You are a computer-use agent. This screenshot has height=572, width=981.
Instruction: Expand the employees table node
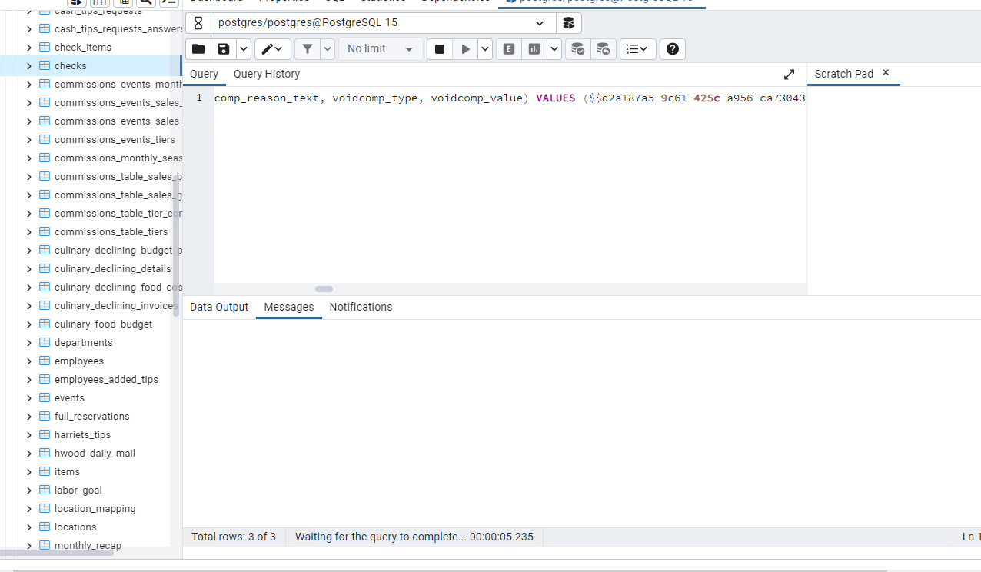point(29,361)
